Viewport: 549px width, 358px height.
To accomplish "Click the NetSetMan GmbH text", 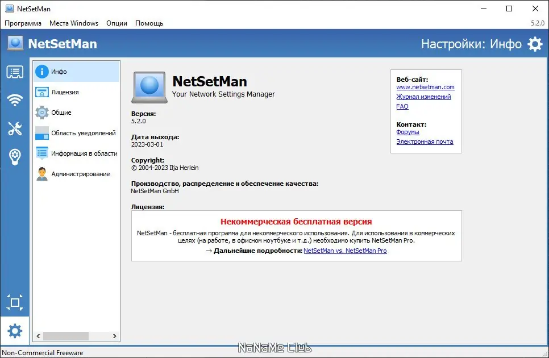I will click(155, 191).
